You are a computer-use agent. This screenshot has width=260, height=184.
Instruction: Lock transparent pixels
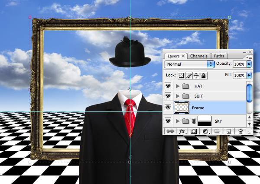(182, 76)
